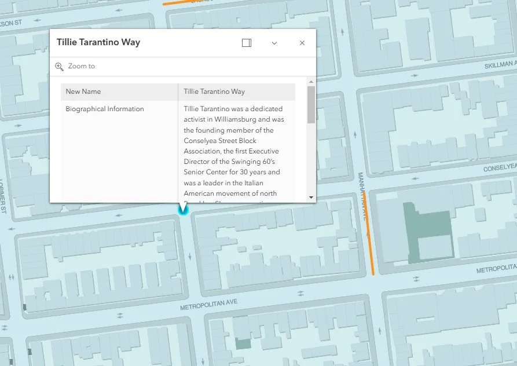Click the popup scrollbar thumb
This screenshot has width=517, height=366.
[x=311, y=105]
